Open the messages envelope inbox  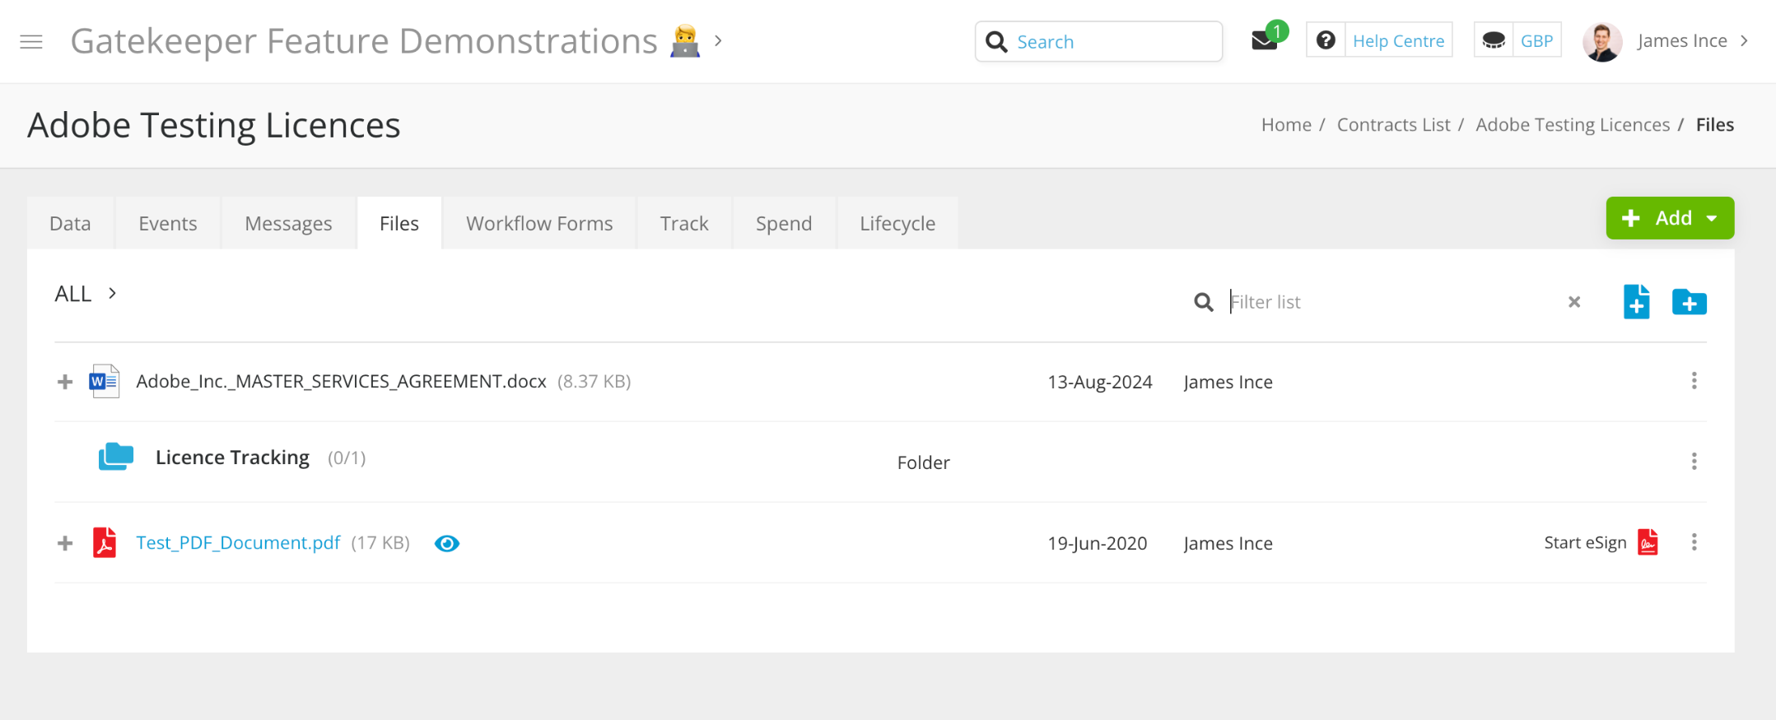tap(1264, 40)
